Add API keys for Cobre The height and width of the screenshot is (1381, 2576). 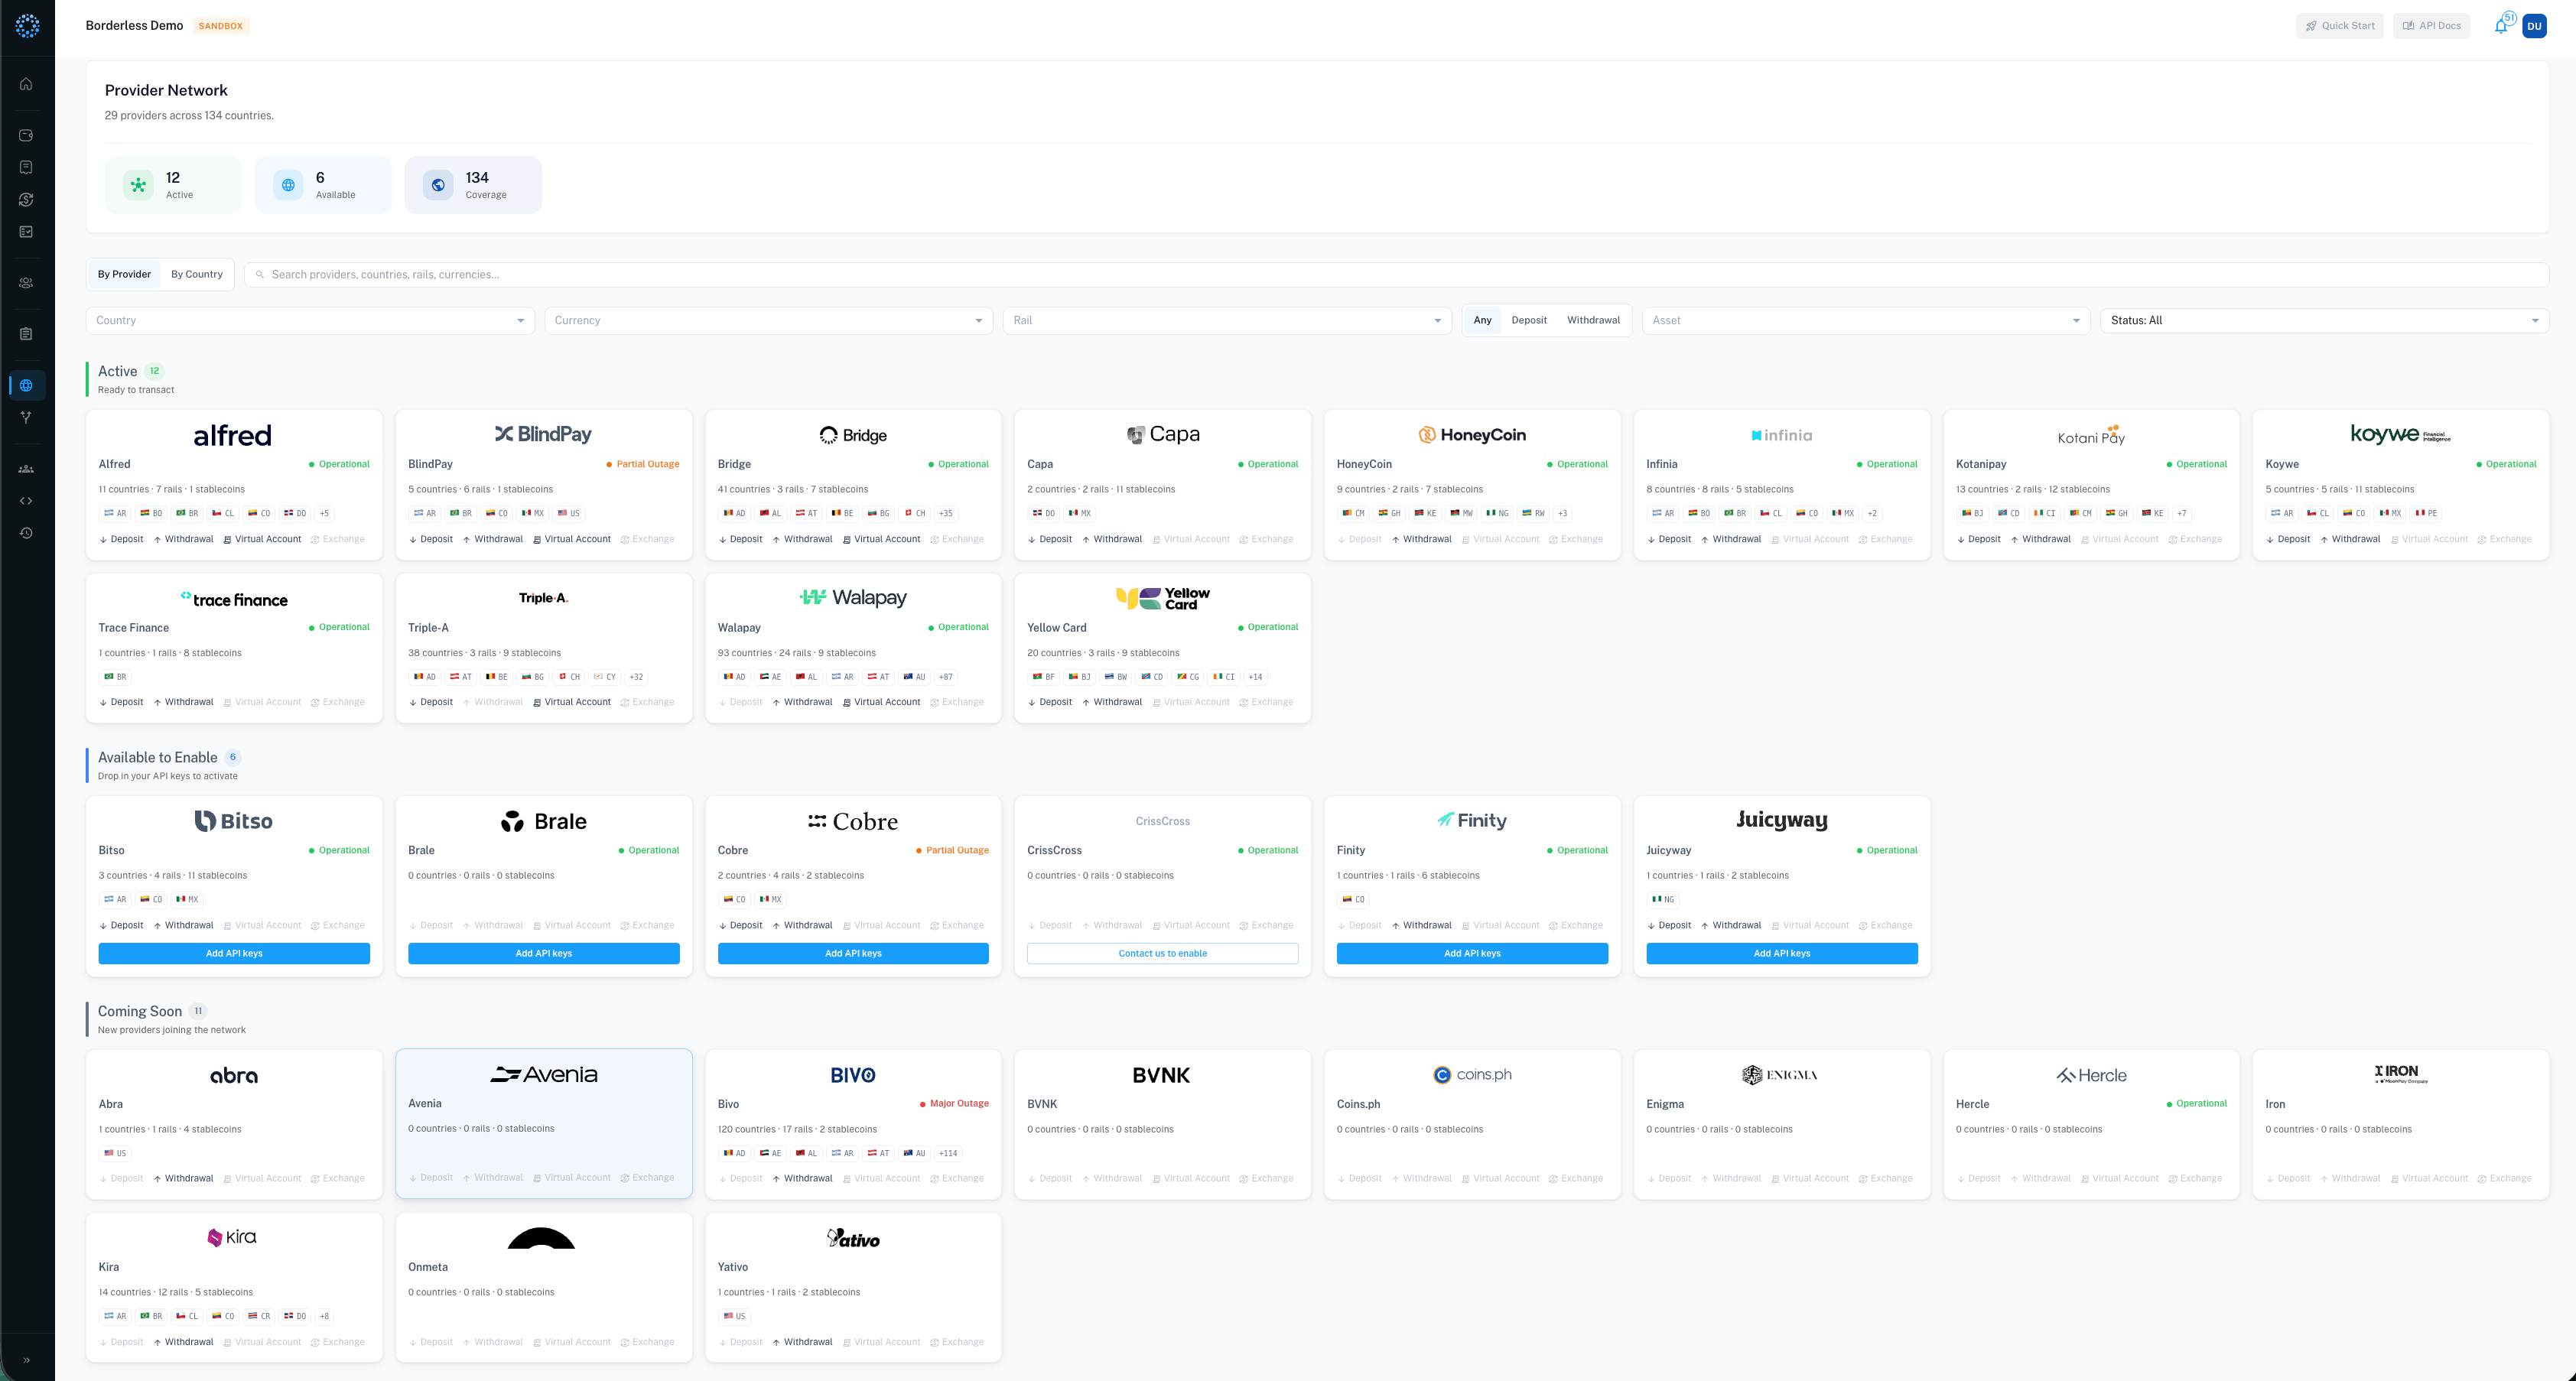853,954
